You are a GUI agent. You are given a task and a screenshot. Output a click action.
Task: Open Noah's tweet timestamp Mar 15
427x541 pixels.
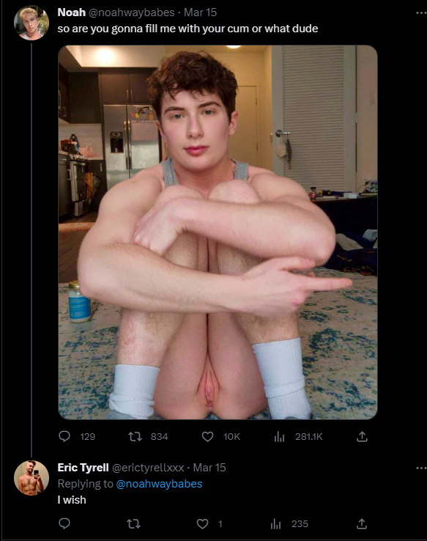point(200,12)
